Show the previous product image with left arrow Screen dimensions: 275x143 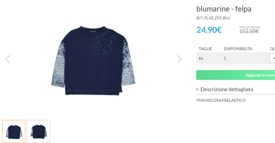(x=7, y=59)
